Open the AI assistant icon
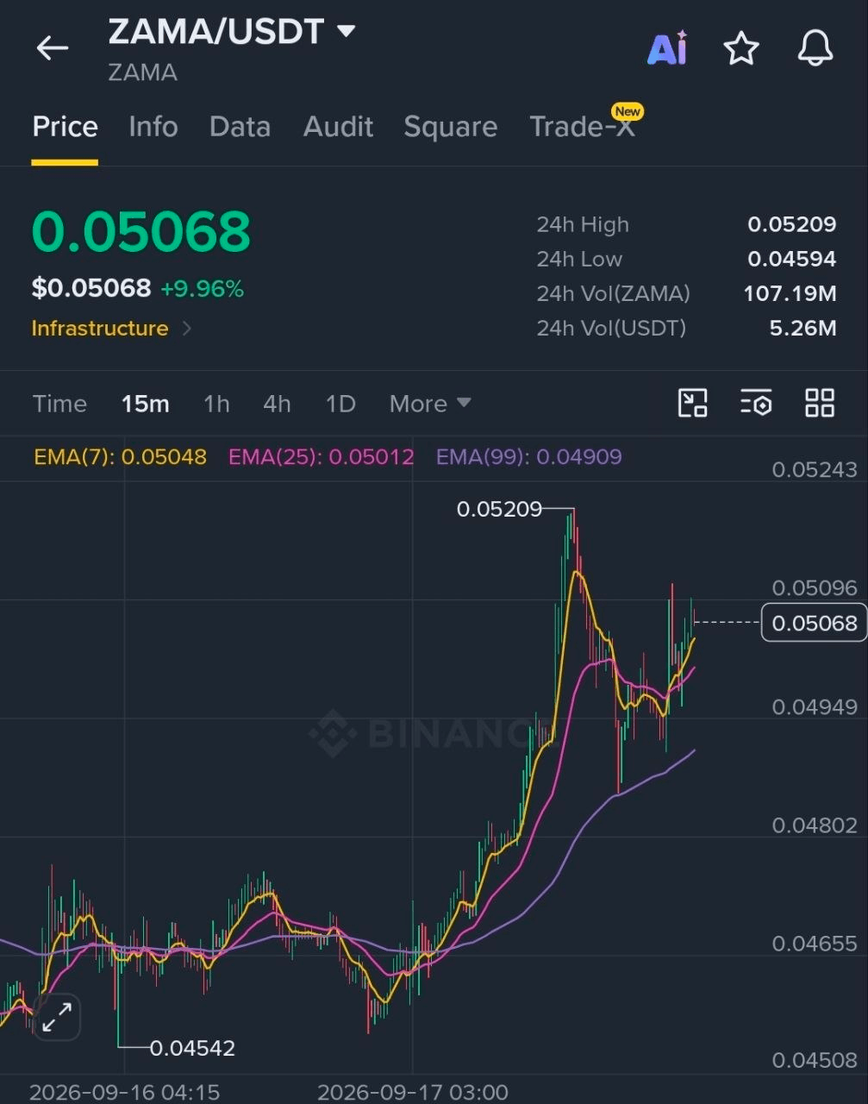Viewport: 868px width, 1104px height. tap(667, 48)
